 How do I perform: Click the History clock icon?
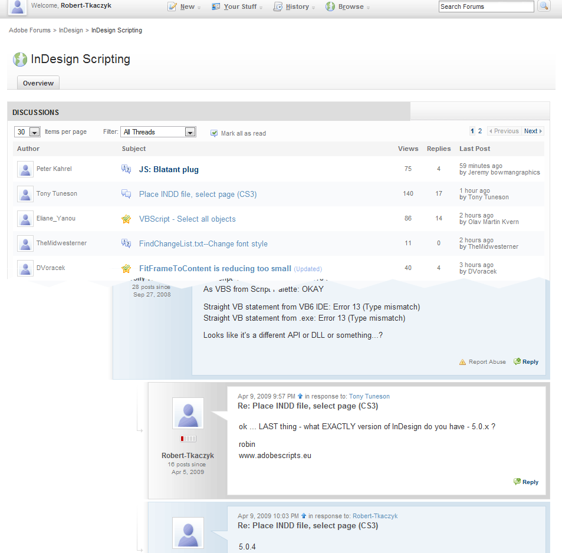tap(278, 6)
